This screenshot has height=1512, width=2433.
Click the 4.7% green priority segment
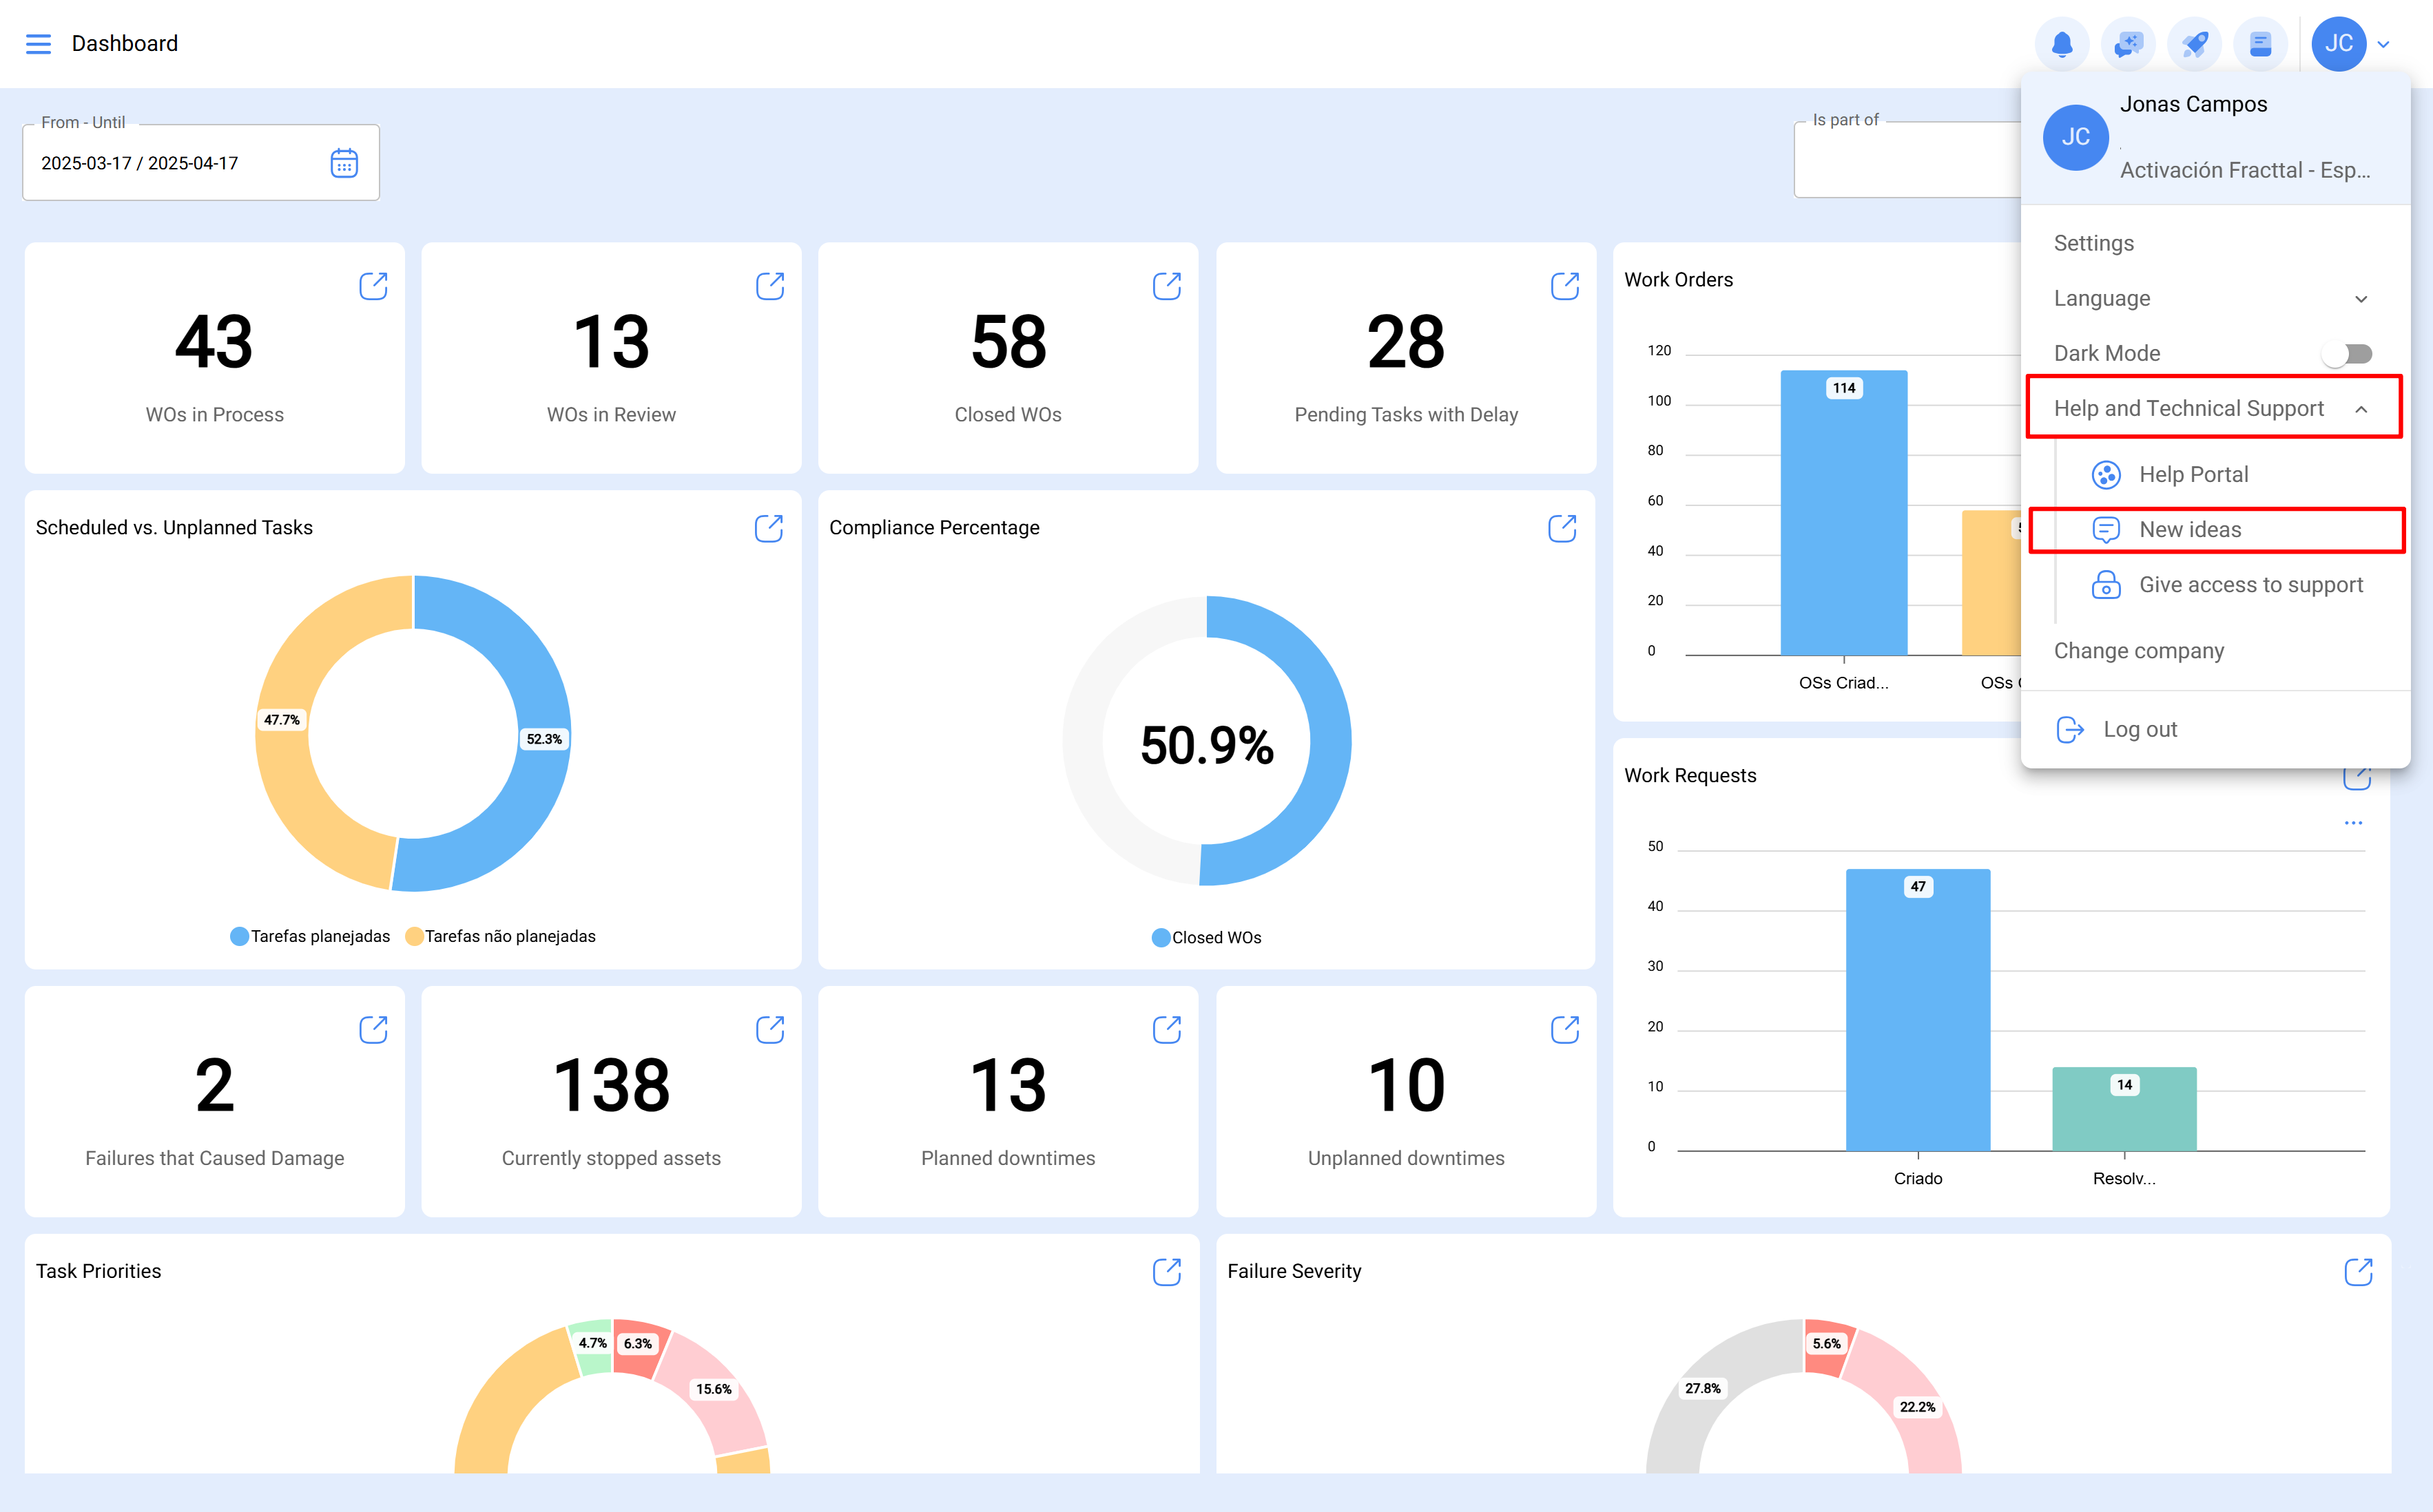tap(592, 1345)
